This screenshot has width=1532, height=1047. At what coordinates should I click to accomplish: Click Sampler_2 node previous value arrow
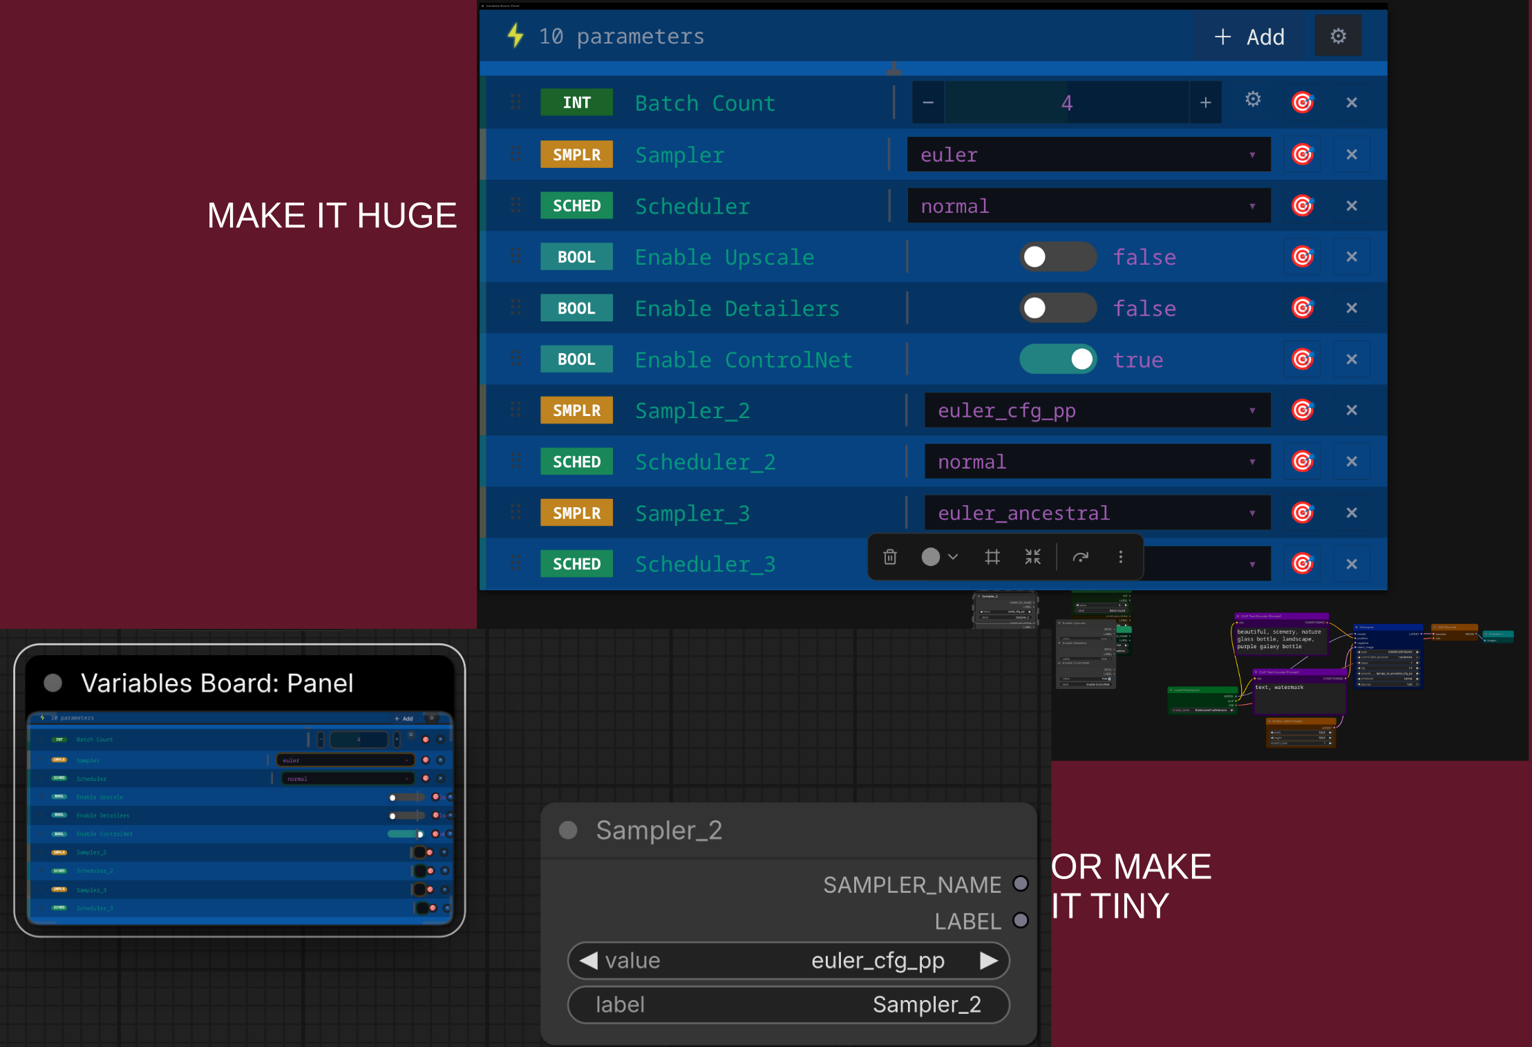[x=589, y=961]
